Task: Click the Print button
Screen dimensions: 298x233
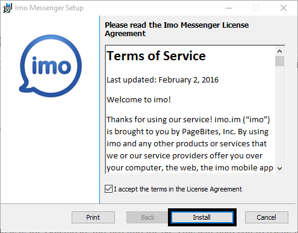Action: coord(93,217)
